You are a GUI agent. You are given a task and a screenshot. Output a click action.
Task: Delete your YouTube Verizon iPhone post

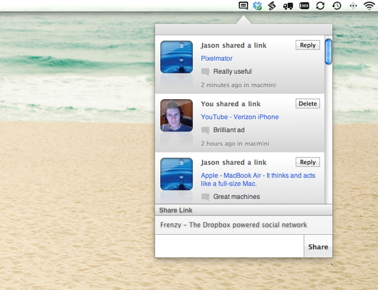click(x=307, y=104)
